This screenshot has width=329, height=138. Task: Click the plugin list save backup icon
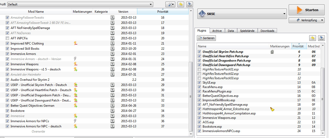321,38
